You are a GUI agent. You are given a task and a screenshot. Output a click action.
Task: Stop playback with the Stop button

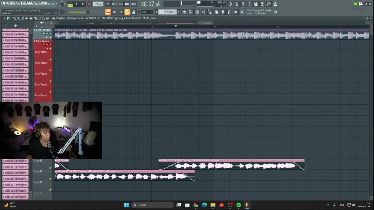(83, 4)
